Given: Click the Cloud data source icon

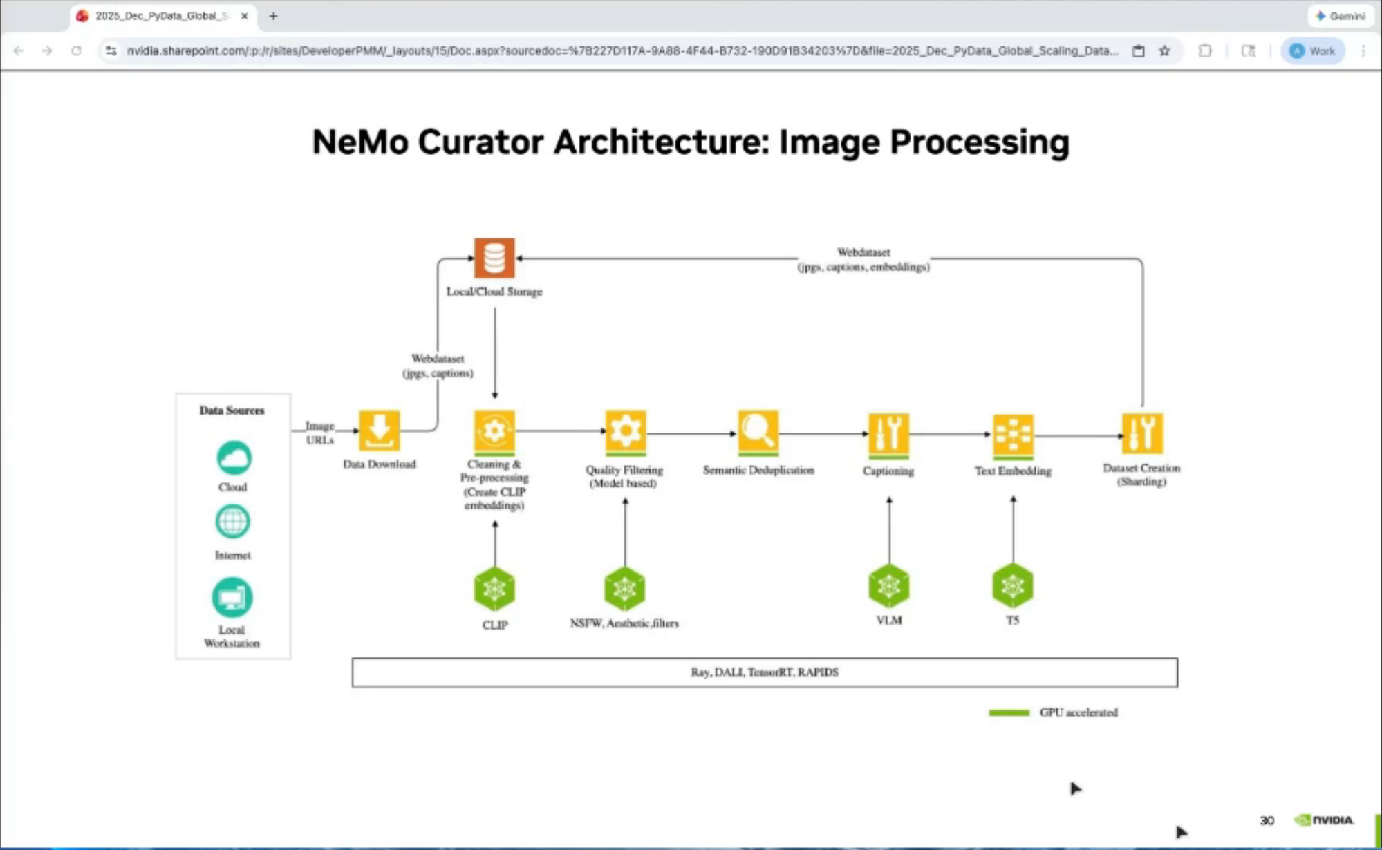Looking at the screenshot, I should [233, 457].
